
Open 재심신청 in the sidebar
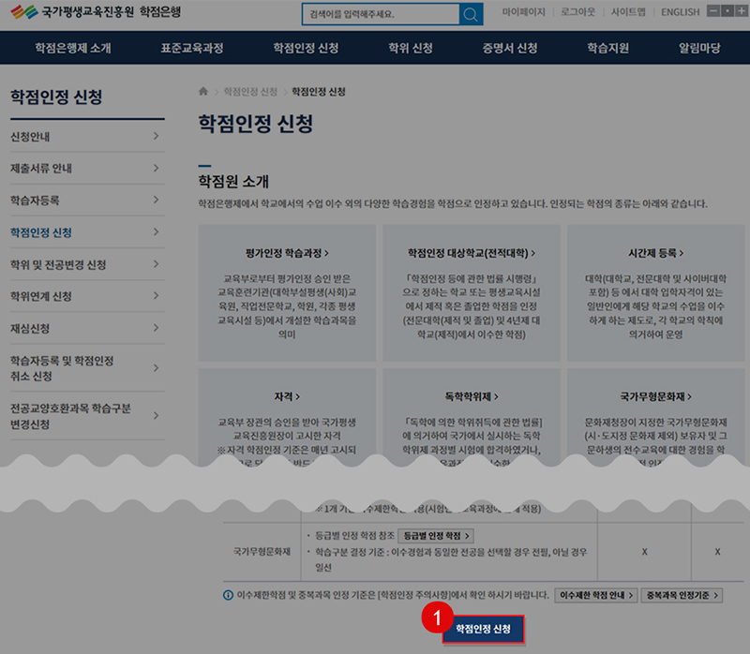click(x=30, y=329)
